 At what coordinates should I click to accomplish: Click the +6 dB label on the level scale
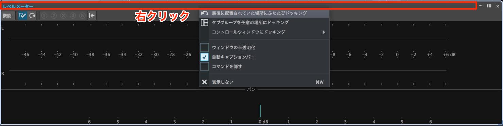point(449,55)
